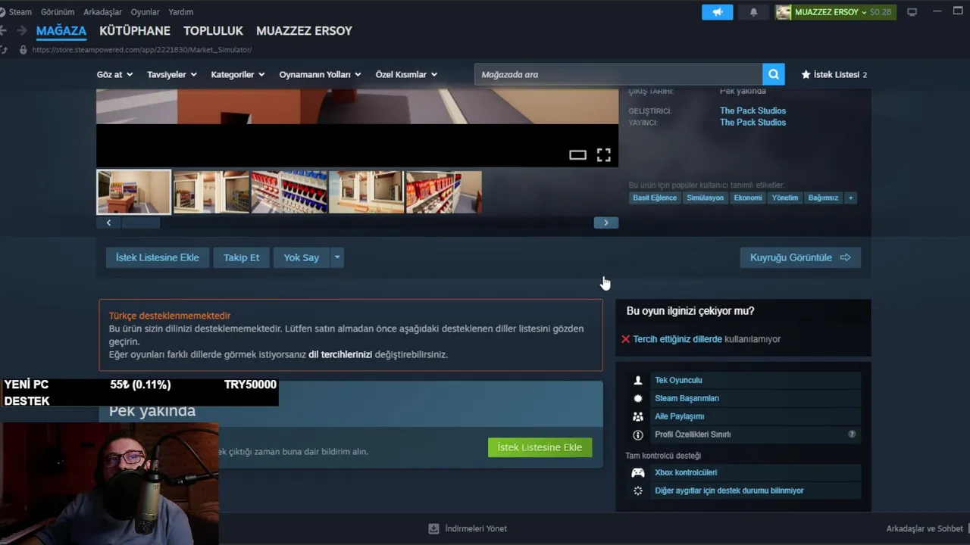Screen dimensions: 970x545
Task: Click the thumbnail strip scrollbar handle
Action: coord(141,223)
